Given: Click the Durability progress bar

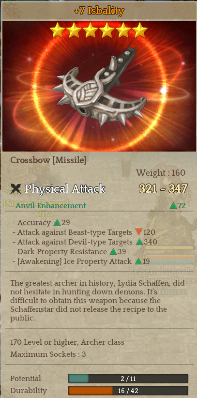Looking at the screenshot, I should [x=128, y=391].
